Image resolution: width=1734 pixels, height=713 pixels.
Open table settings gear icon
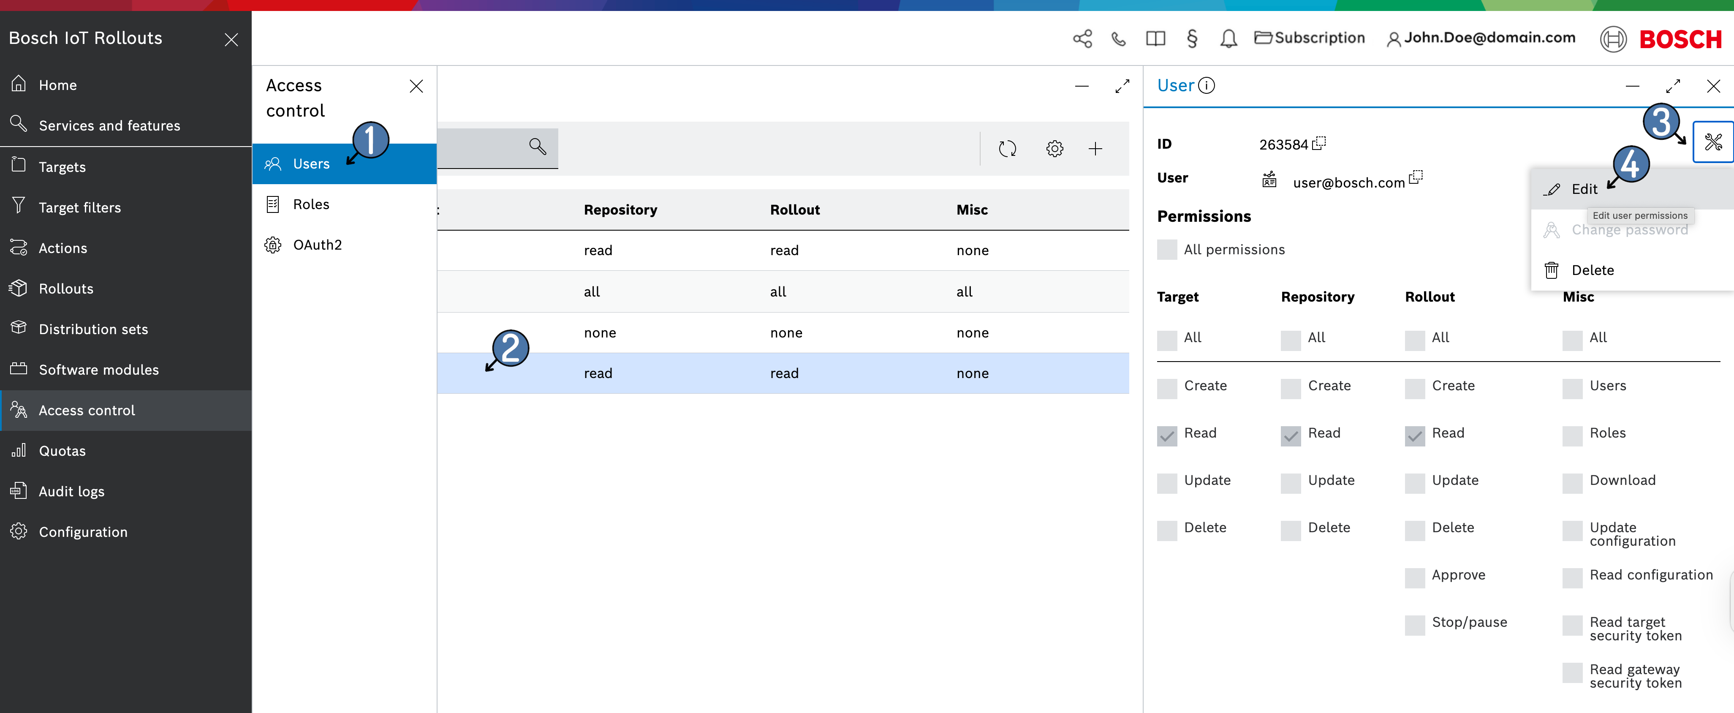coord(1054,149)
